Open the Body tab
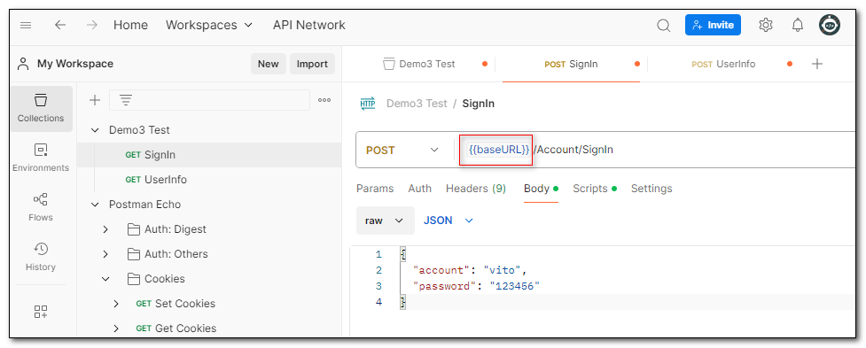 pos(542,189)
